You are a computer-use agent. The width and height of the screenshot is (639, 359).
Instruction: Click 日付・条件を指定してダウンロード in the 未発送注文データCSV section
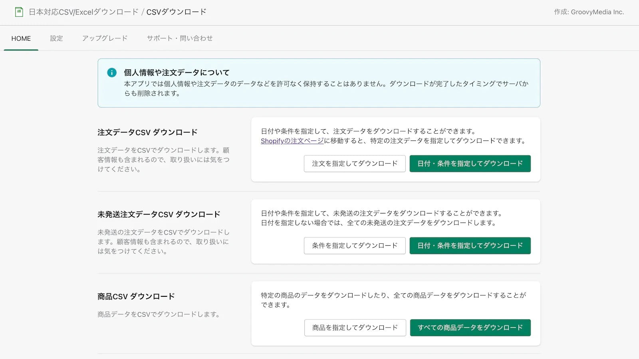pos(470,246)
